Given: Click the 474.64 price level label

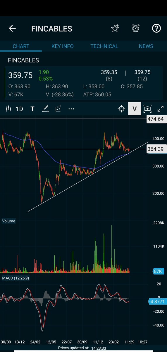Looking at the screenshot, I should [x=156, y=119].
